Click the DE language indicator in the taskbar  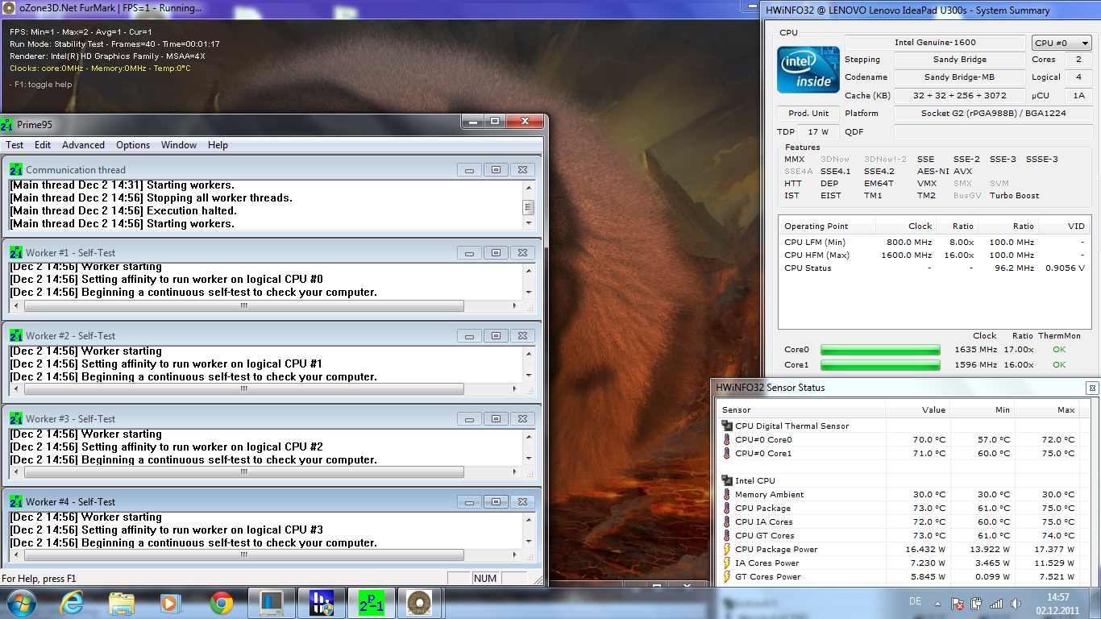pyautogui.click(x=915, y=601)
